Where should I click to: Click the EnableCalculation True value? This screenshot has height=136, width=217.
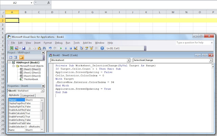33,113
